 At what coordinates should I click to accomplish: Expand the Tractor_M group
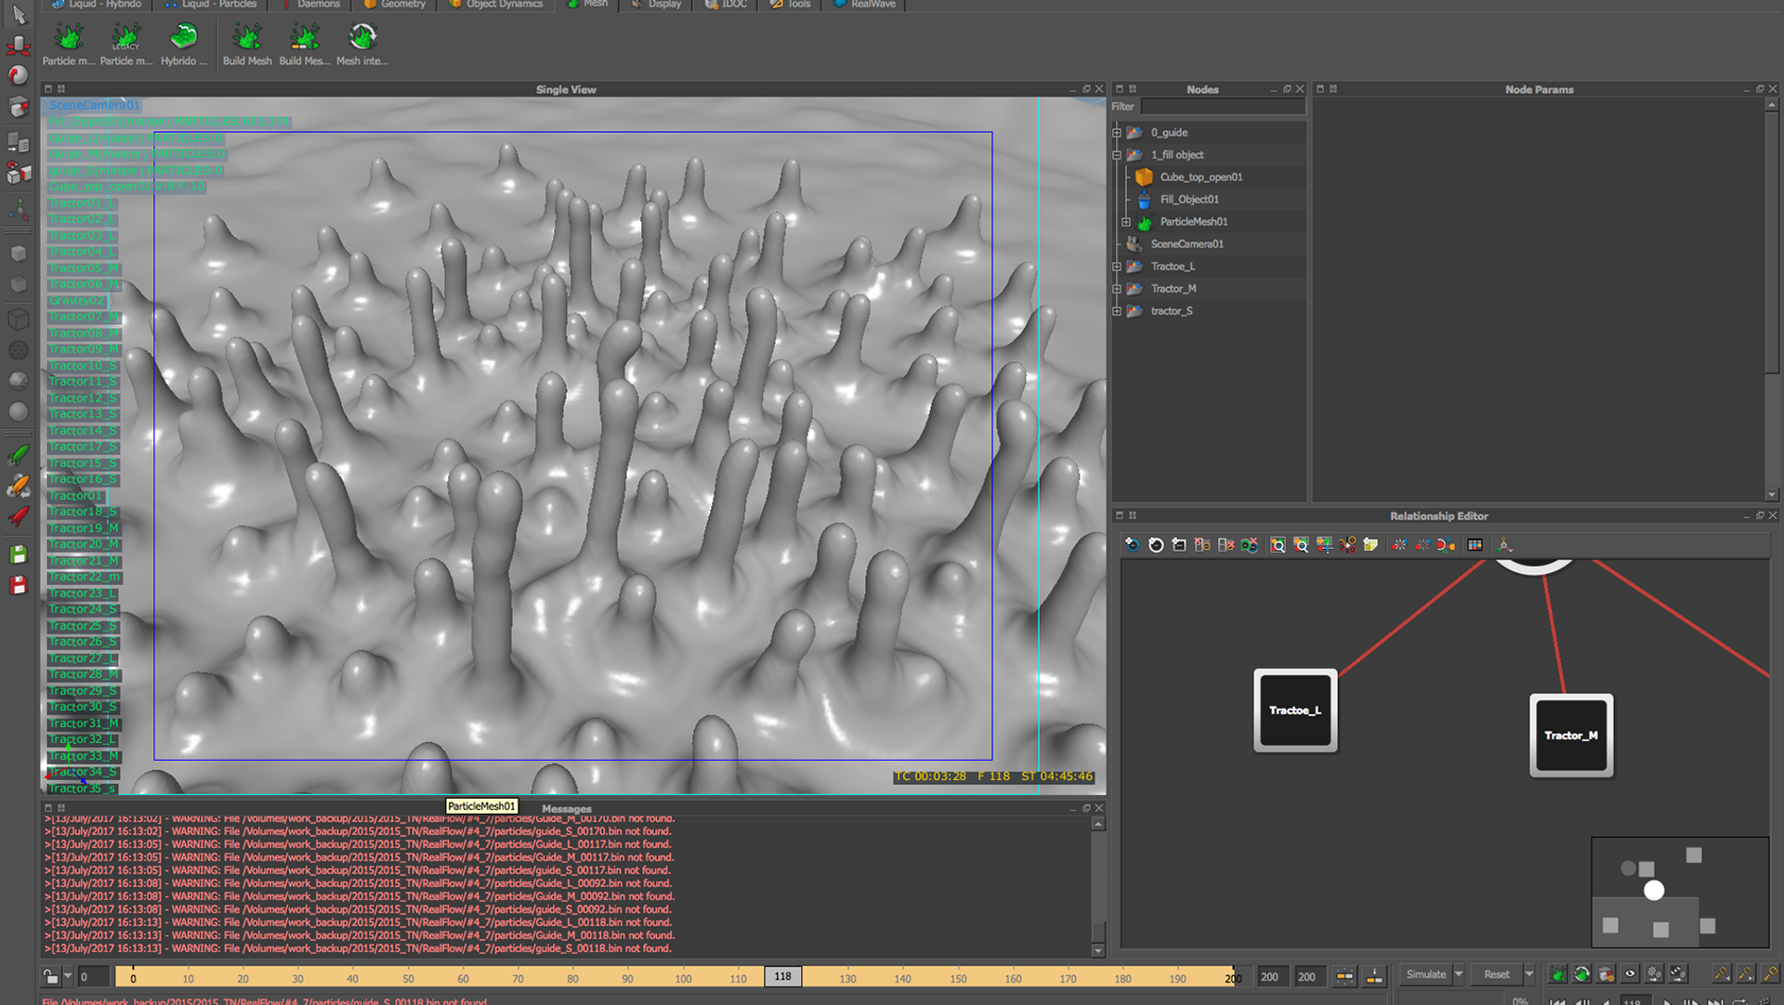click(x=1117, y=289)
